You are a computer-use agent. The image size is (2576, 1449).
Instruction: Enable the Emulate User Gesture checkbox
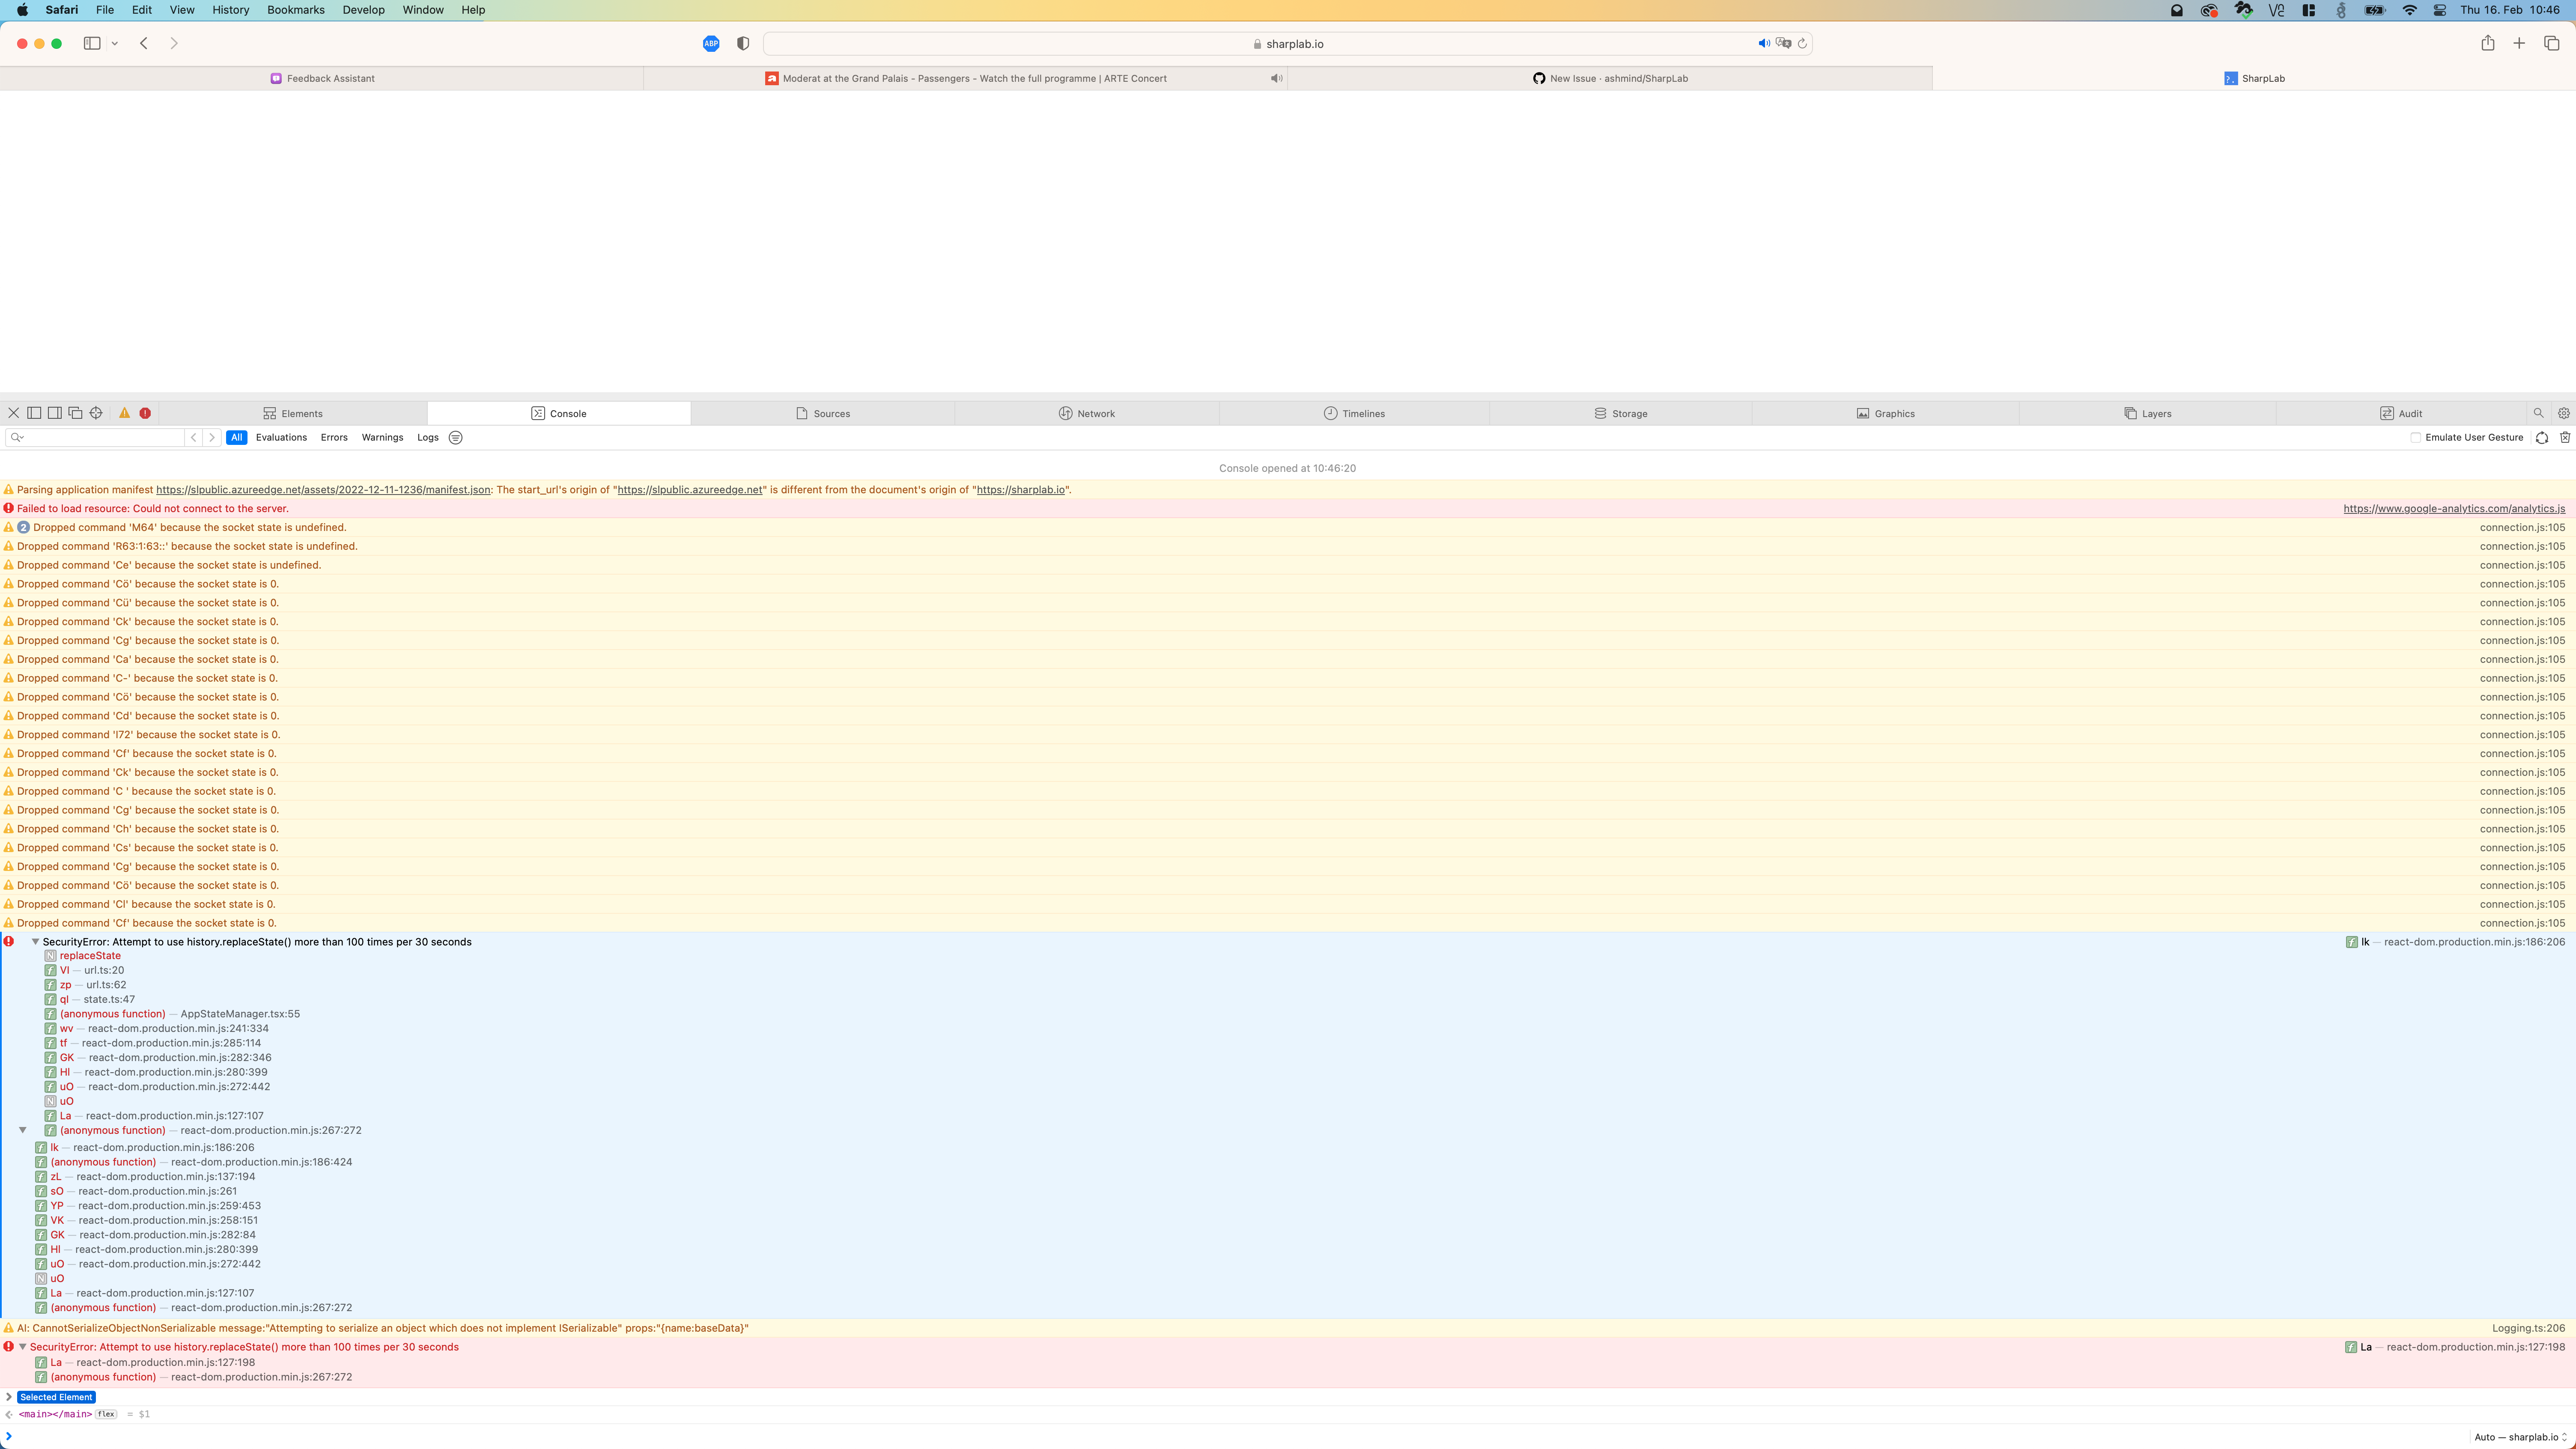[2416, 437]
